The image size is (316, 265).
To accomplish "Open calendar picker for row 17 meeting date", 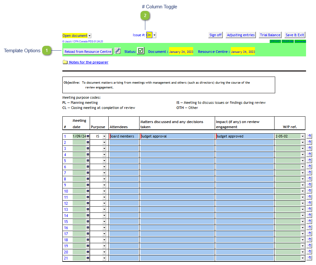I will point(88,234).
